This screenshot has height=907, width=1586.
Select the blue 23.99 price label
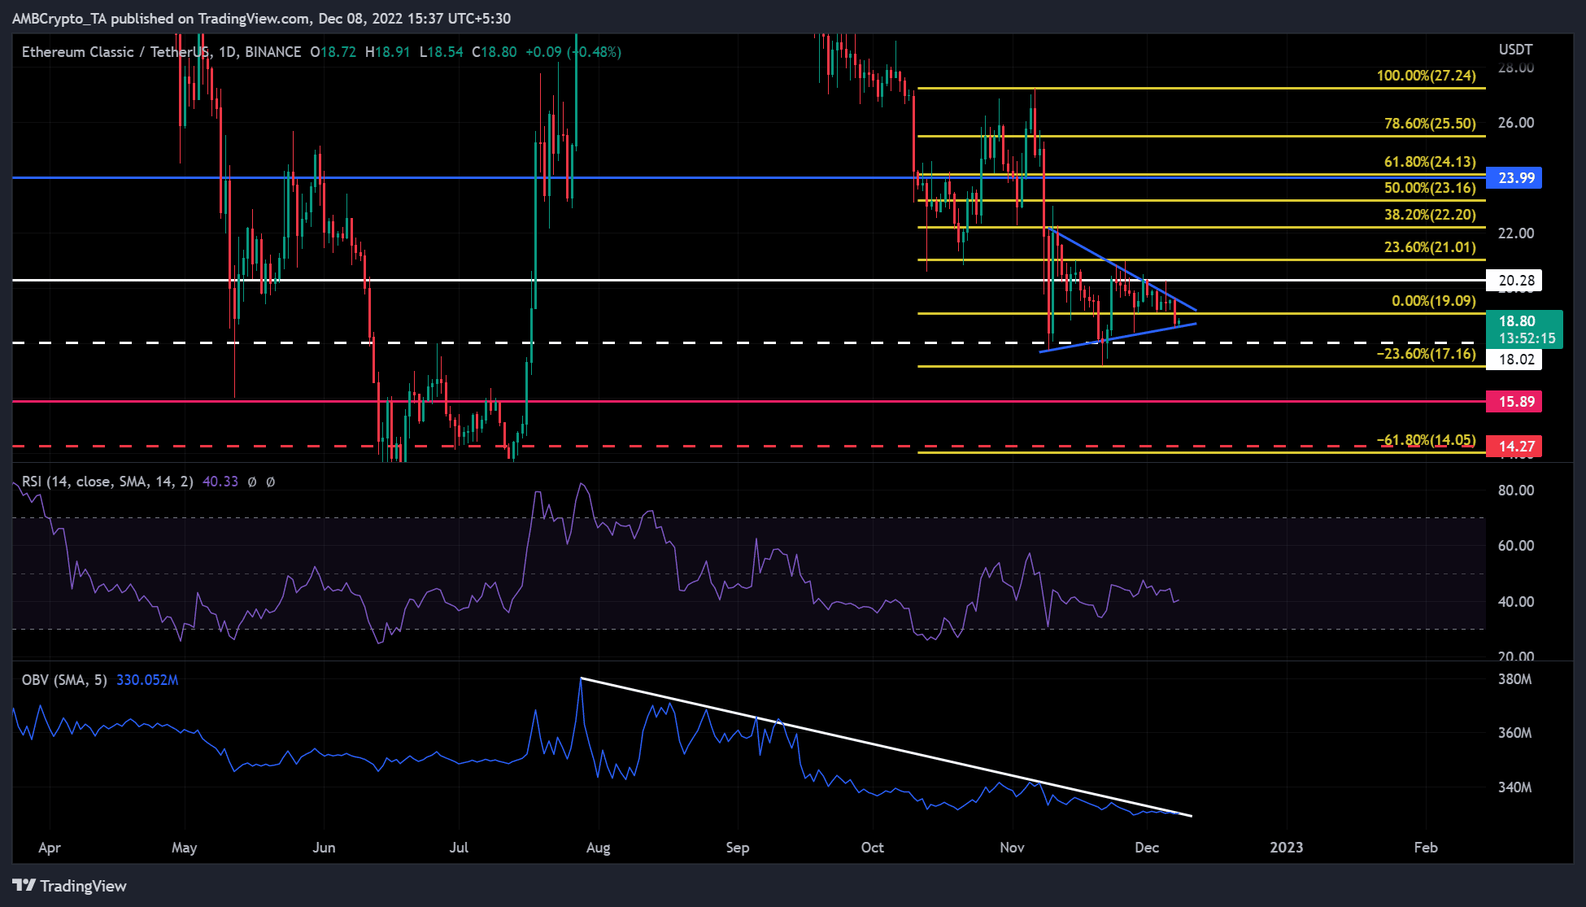1514,177
